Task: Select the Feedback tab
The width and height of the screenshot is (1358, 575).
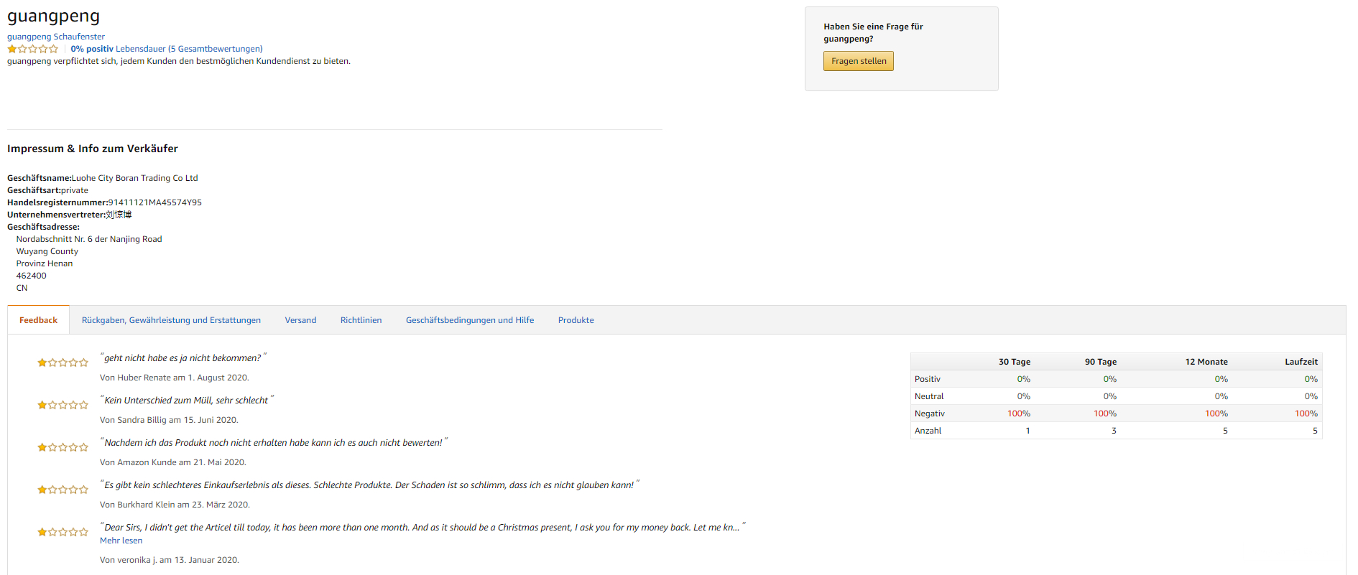Action: click(38, 320)
